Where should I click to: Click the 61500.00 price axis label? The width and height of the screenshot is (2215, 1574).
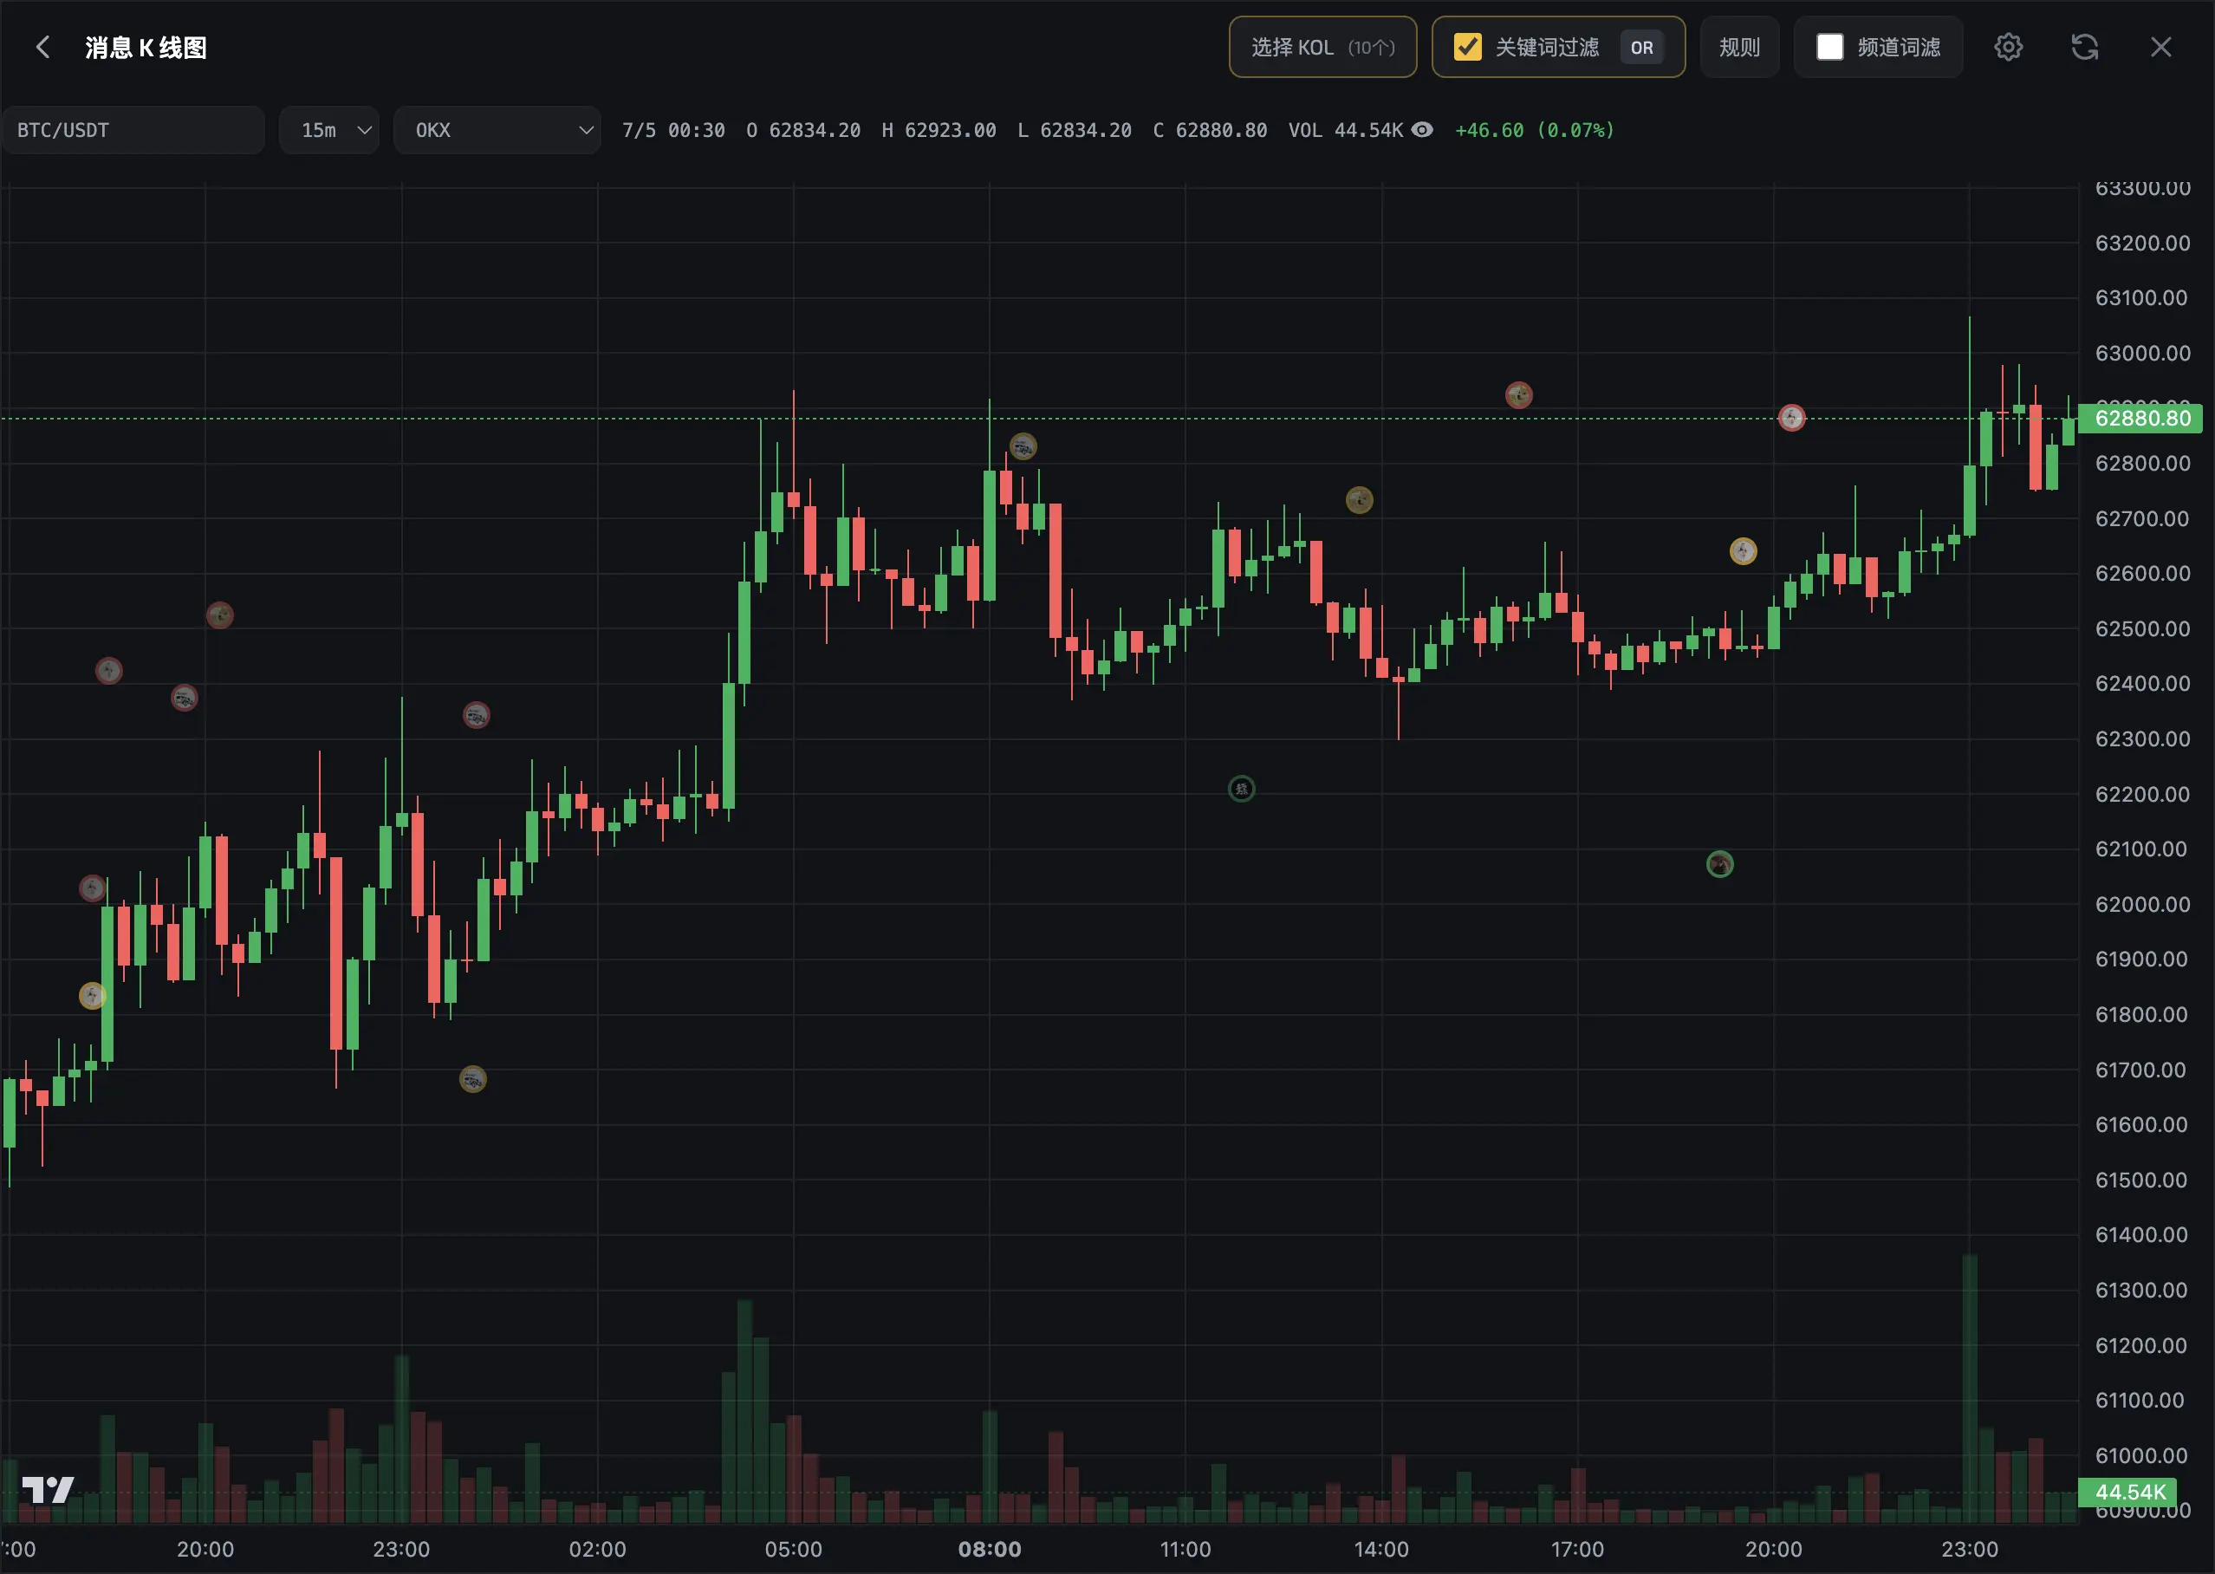coord(2142,1180)
